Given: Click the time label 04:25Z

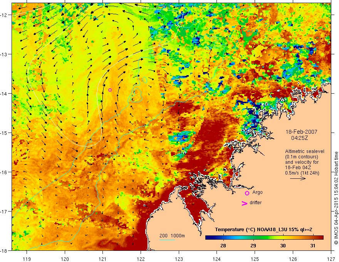Looking at the screenshot, I should pyautogui.click(x=299, y=138).
